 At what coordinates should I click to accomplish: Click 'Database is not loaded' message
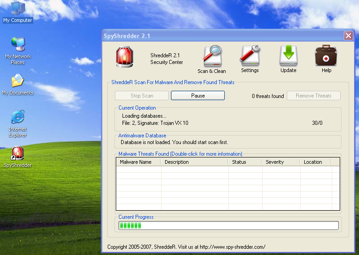174,142
